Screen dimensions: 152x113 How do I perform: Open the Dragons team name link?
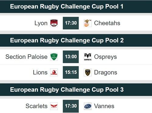[105, 73]
